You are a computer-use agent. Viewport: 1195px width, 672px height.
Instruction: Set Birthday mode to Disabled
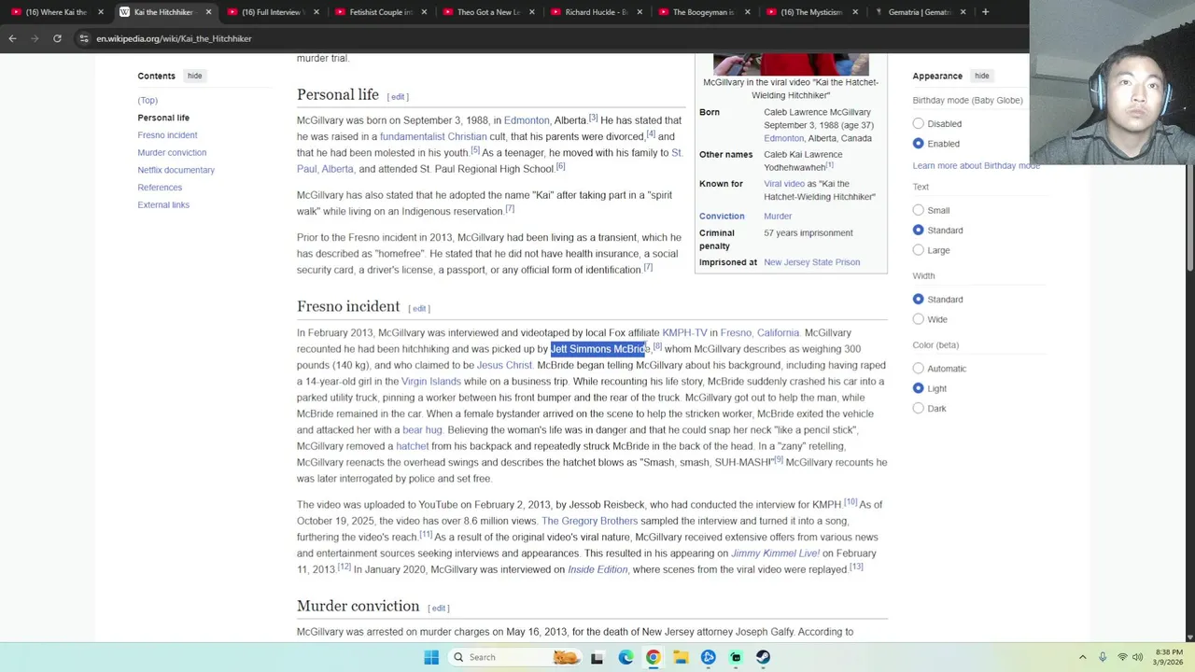point(919,123)
